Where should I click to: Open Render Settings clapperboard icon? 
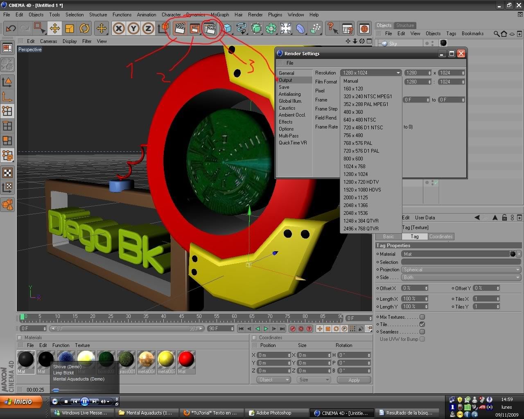click(x=210, y=28)
